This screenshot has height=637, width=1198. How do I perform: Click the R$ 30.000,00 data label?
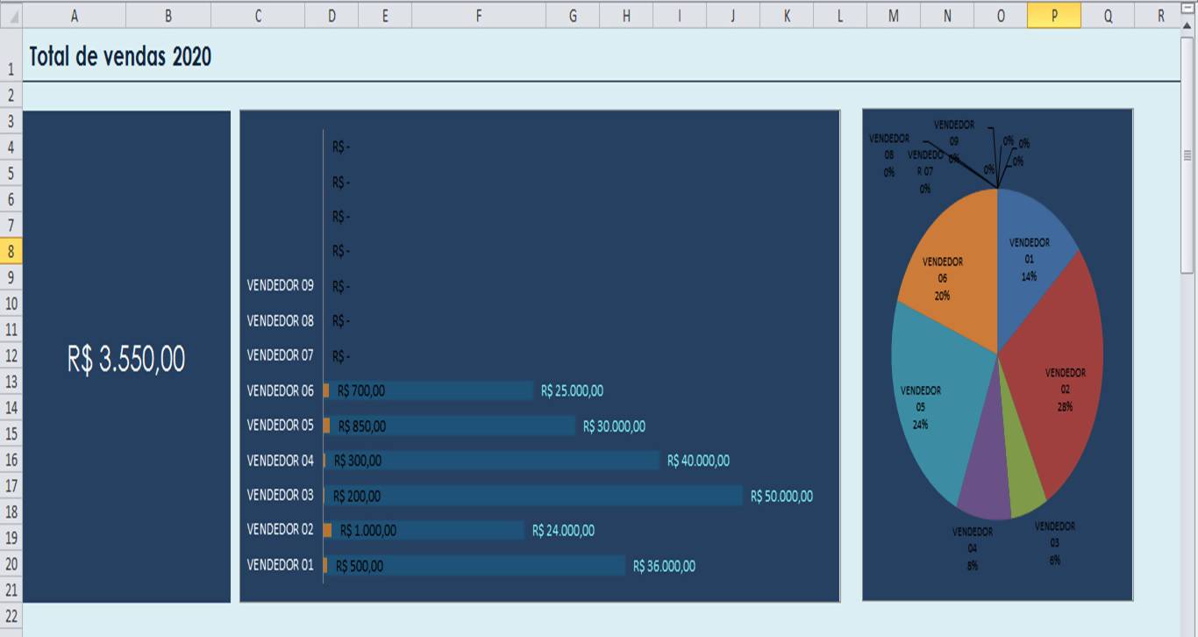coord(614,426)
